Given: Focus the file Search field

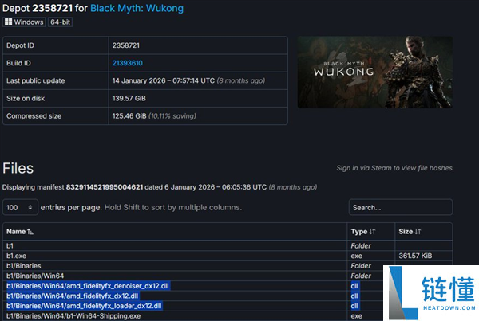Looking at the screenshot, I should (401, 207).
